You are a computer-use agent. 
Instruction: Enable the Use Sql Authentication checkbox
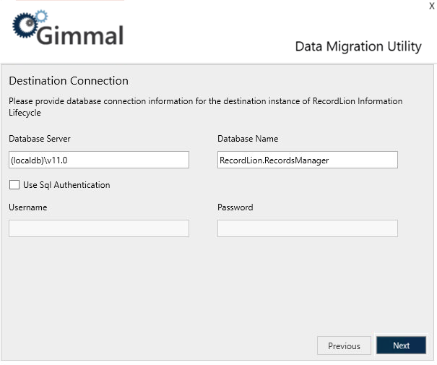(x=14, y=185)
